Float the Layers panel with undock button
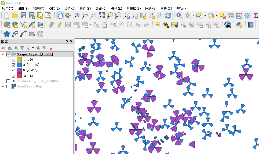This screenshot has height=154, width=259. coord(67,41)
